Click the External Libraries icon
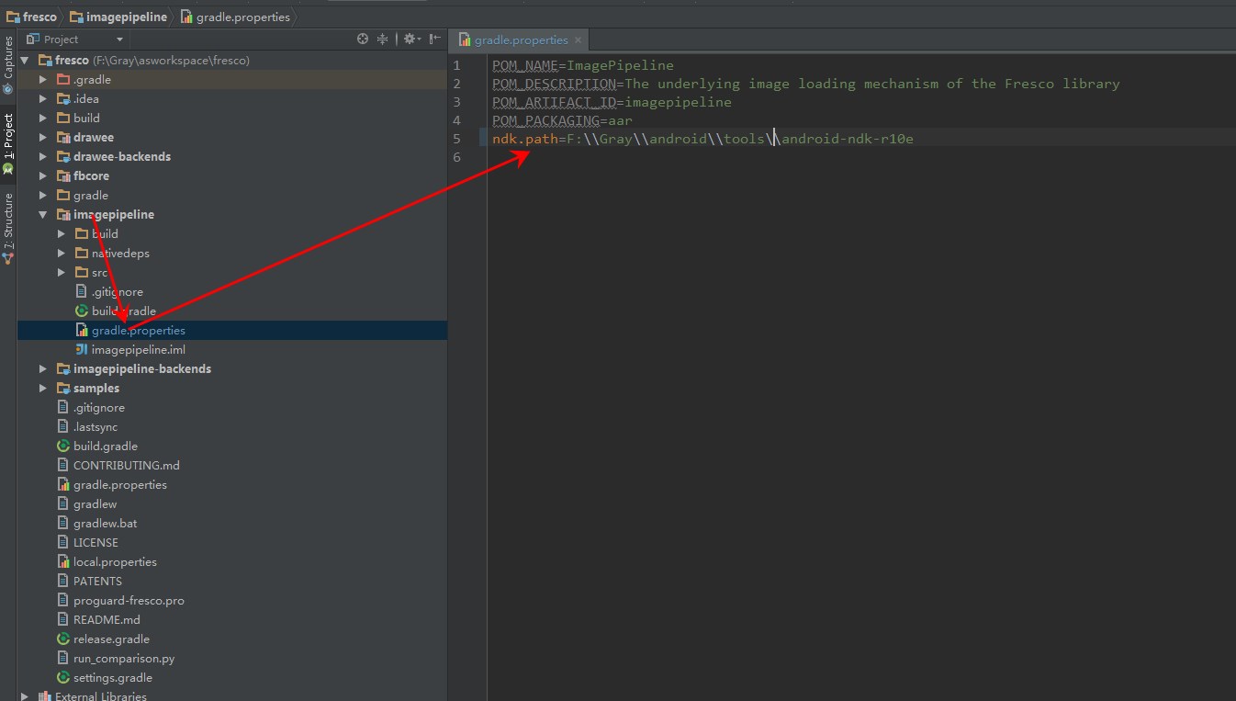The width and height of the screenshot is (1236, 701). (x=45, y=696)
